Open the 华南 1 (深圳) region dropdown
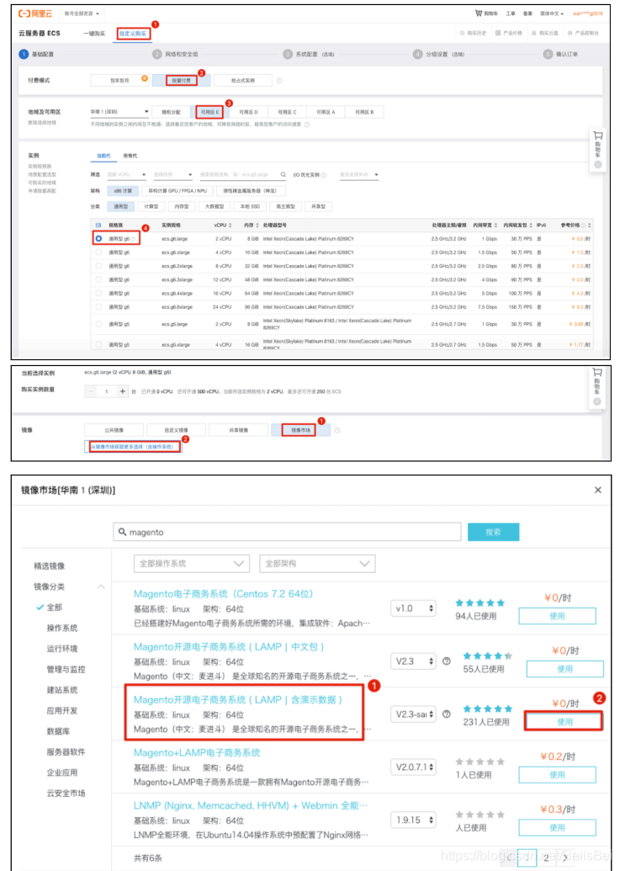This screenshot has width=620, height=871. click(x=119, y=112)
